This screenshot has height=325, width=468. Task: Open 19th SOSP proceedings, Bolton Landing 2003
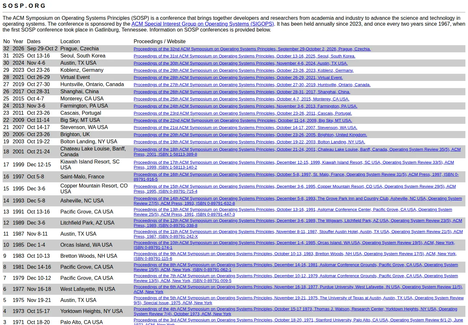249,142
